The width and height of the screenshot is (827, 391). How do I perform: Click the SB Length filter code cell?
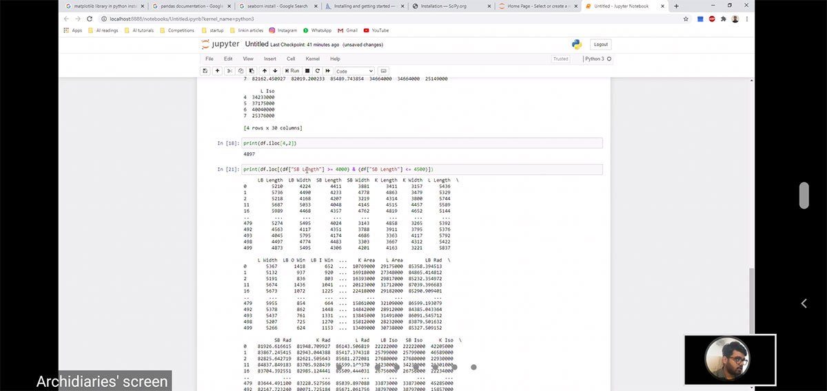point(422,169)
